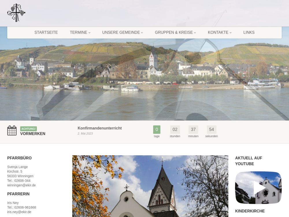
Task: Open the Links menu item
Action: (x=249, y=32)
